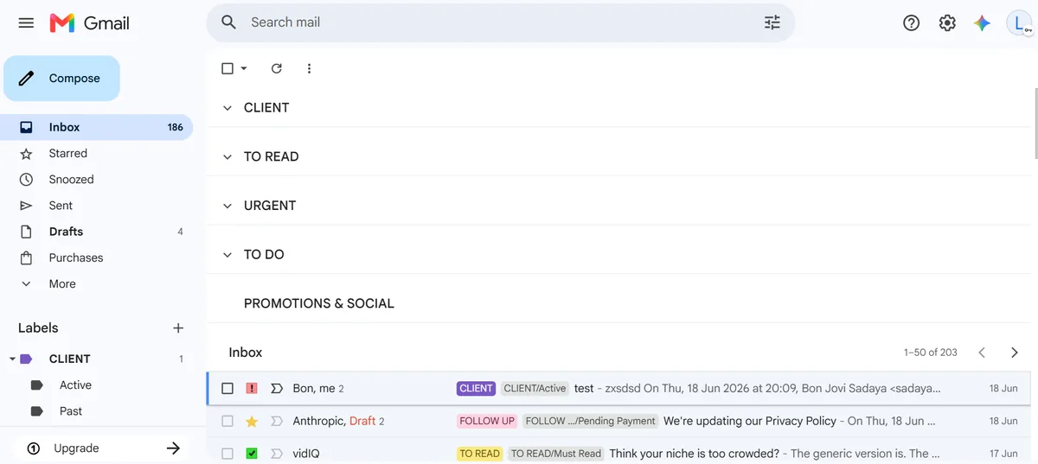Tick the select-all checkbox

[227, 68]
